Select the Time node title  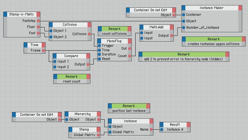coord(35,45)
